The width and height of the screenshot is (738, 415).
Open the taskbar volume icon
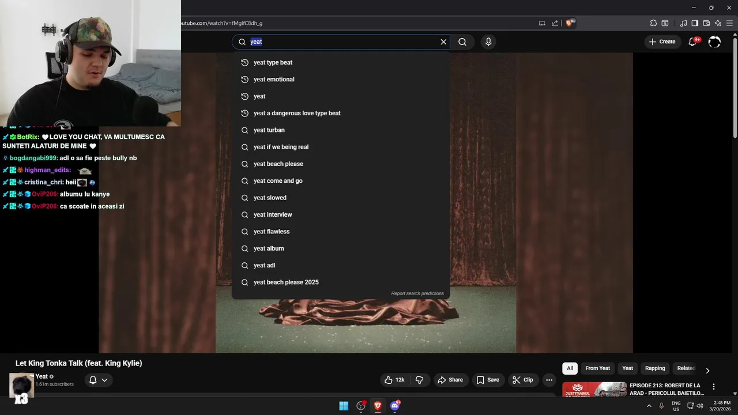click(x=700, y=406)
